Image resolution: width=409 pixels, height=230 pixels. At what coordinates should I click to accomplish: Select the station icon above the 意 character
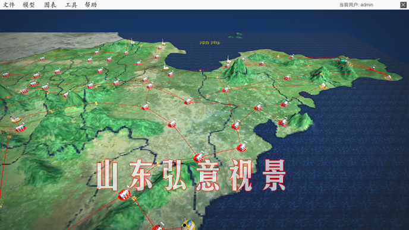pyautogui.click(x=199, y=156)
